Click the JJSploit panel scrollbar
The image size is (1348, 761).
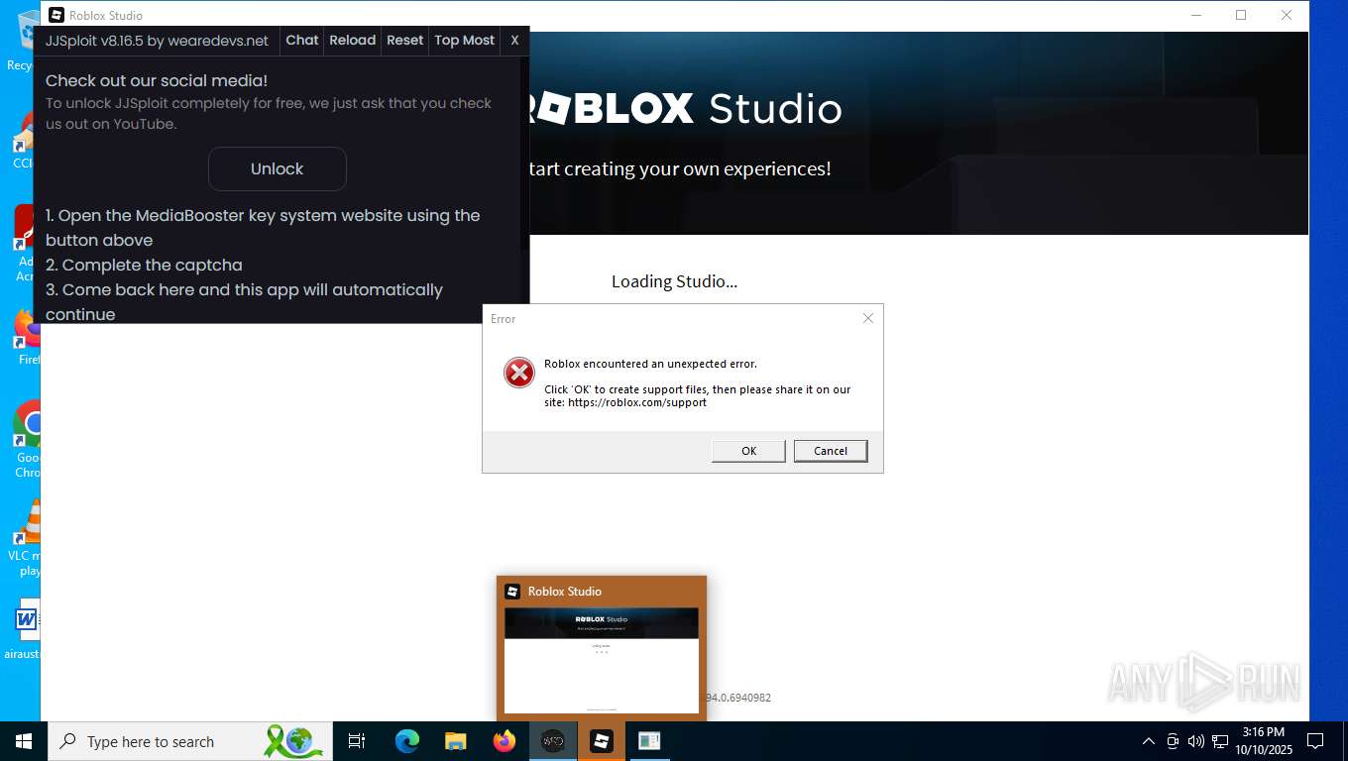[524, 155]
